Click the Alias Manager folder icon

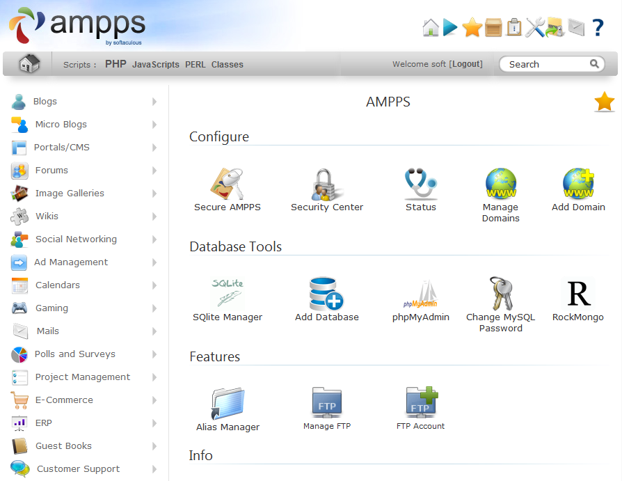coord(228,404)
